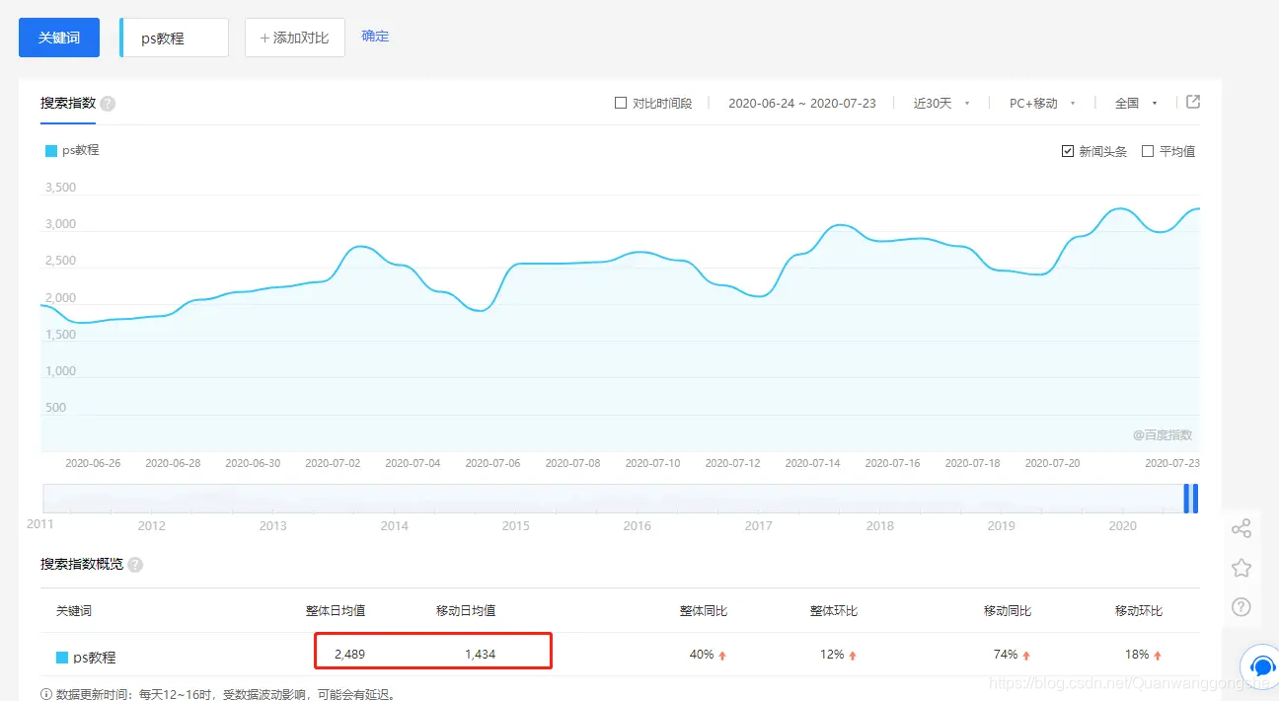The height and width of the screenshot is (701, 1279).
Task: Click the 关键词 table column header
Action: pyautogui.click(x=74, y=611)
